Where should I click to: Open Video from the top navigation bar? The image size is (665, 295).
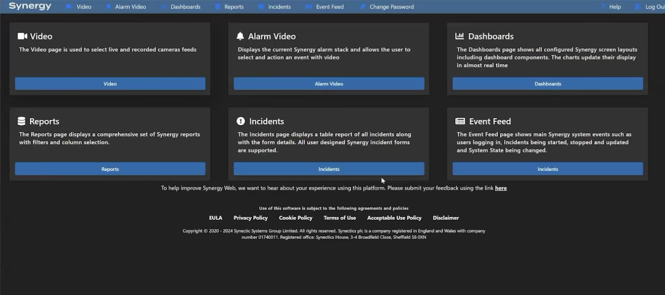point(79,7)
